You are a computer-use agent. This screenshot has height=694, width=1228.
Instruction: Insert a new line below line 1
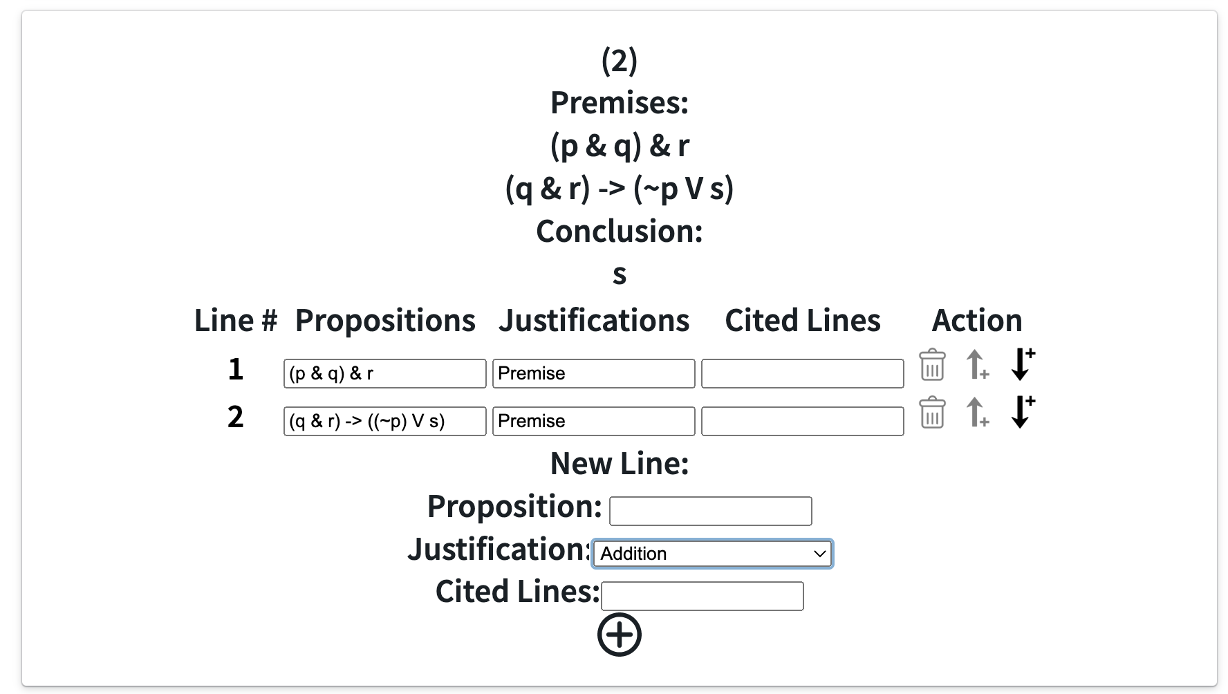(x=1021, y=366)
